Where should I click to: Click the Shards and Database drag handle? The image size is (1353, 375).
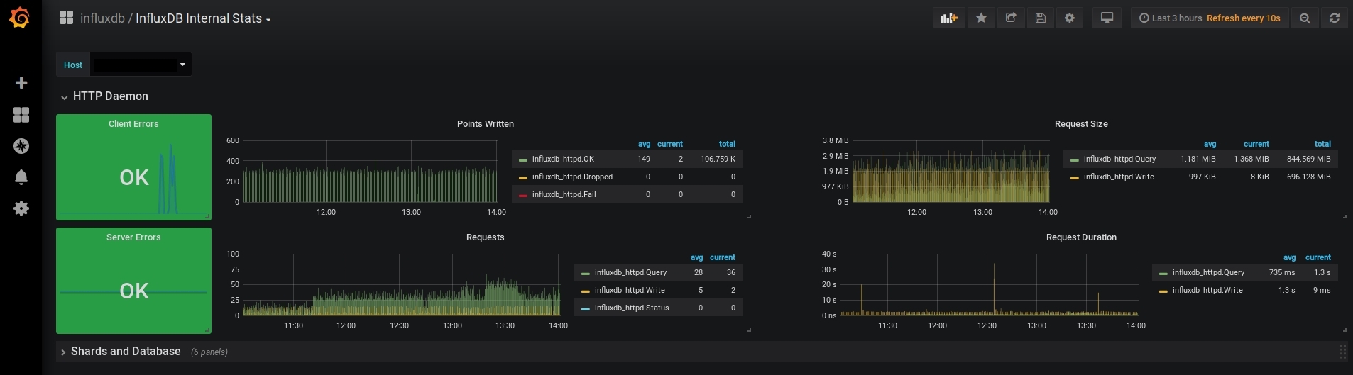pyautogui.click(x=1342, y=352)
